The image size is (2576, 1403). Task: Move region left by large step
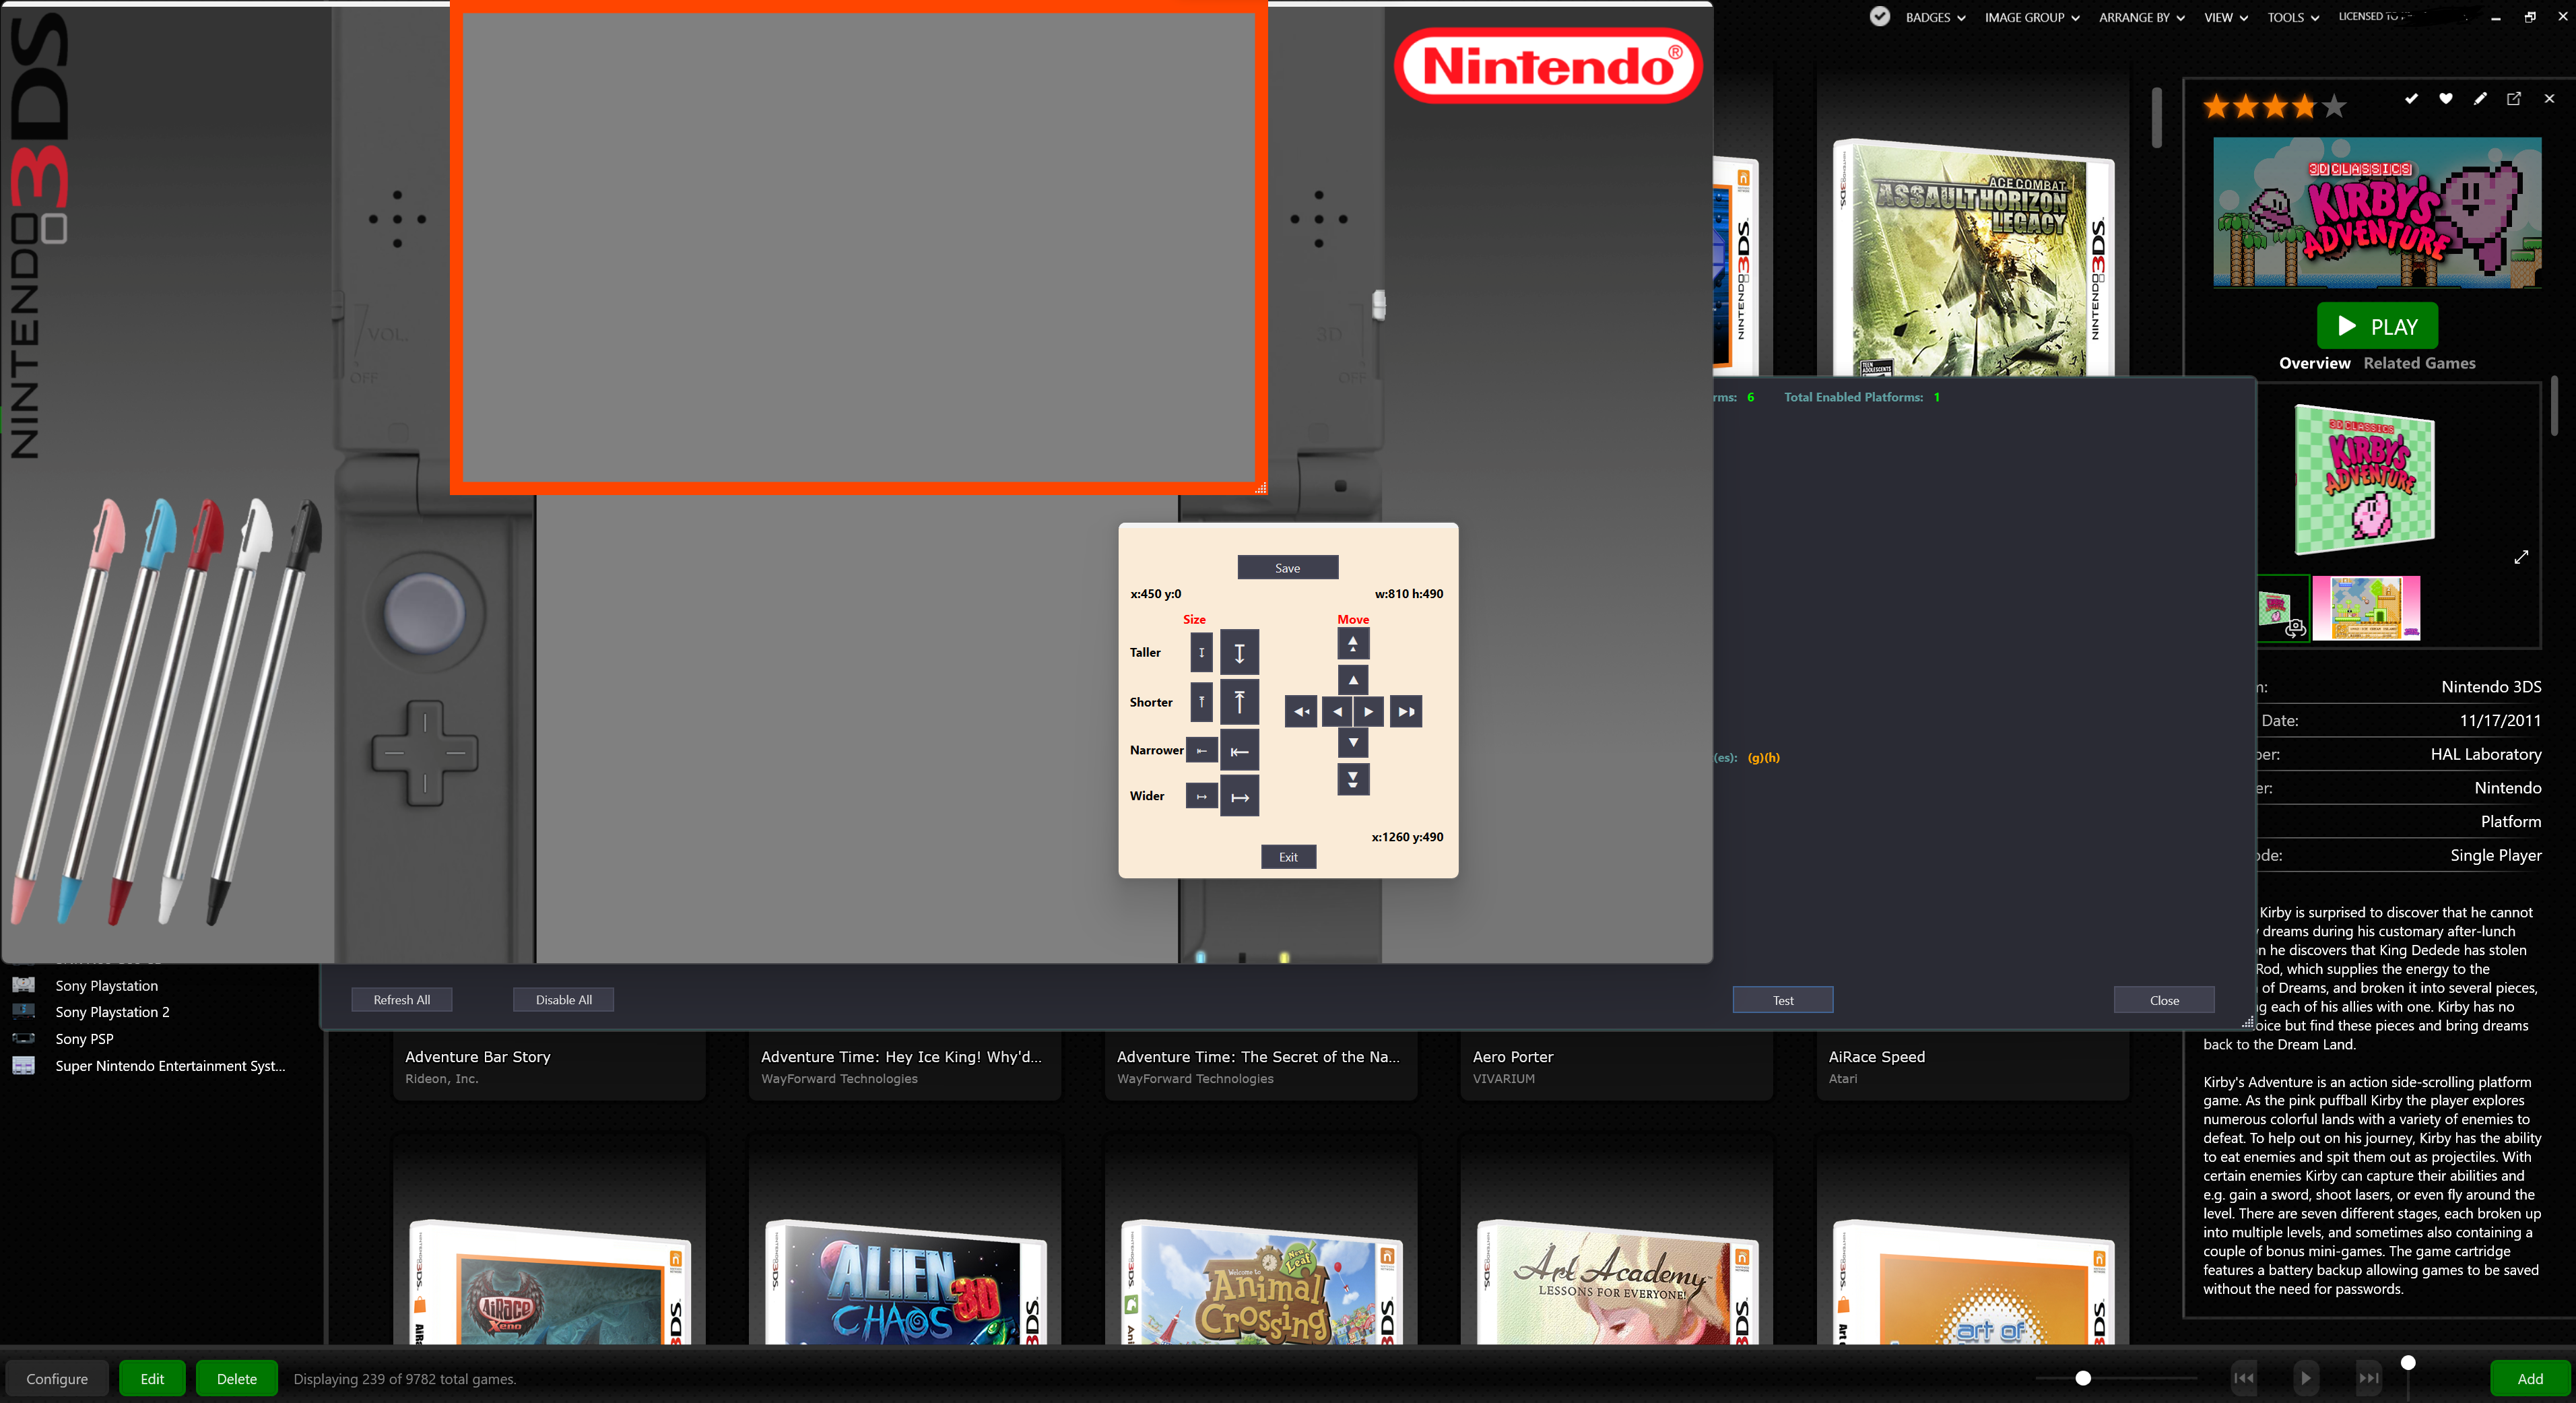click(x=1301, y=712)
